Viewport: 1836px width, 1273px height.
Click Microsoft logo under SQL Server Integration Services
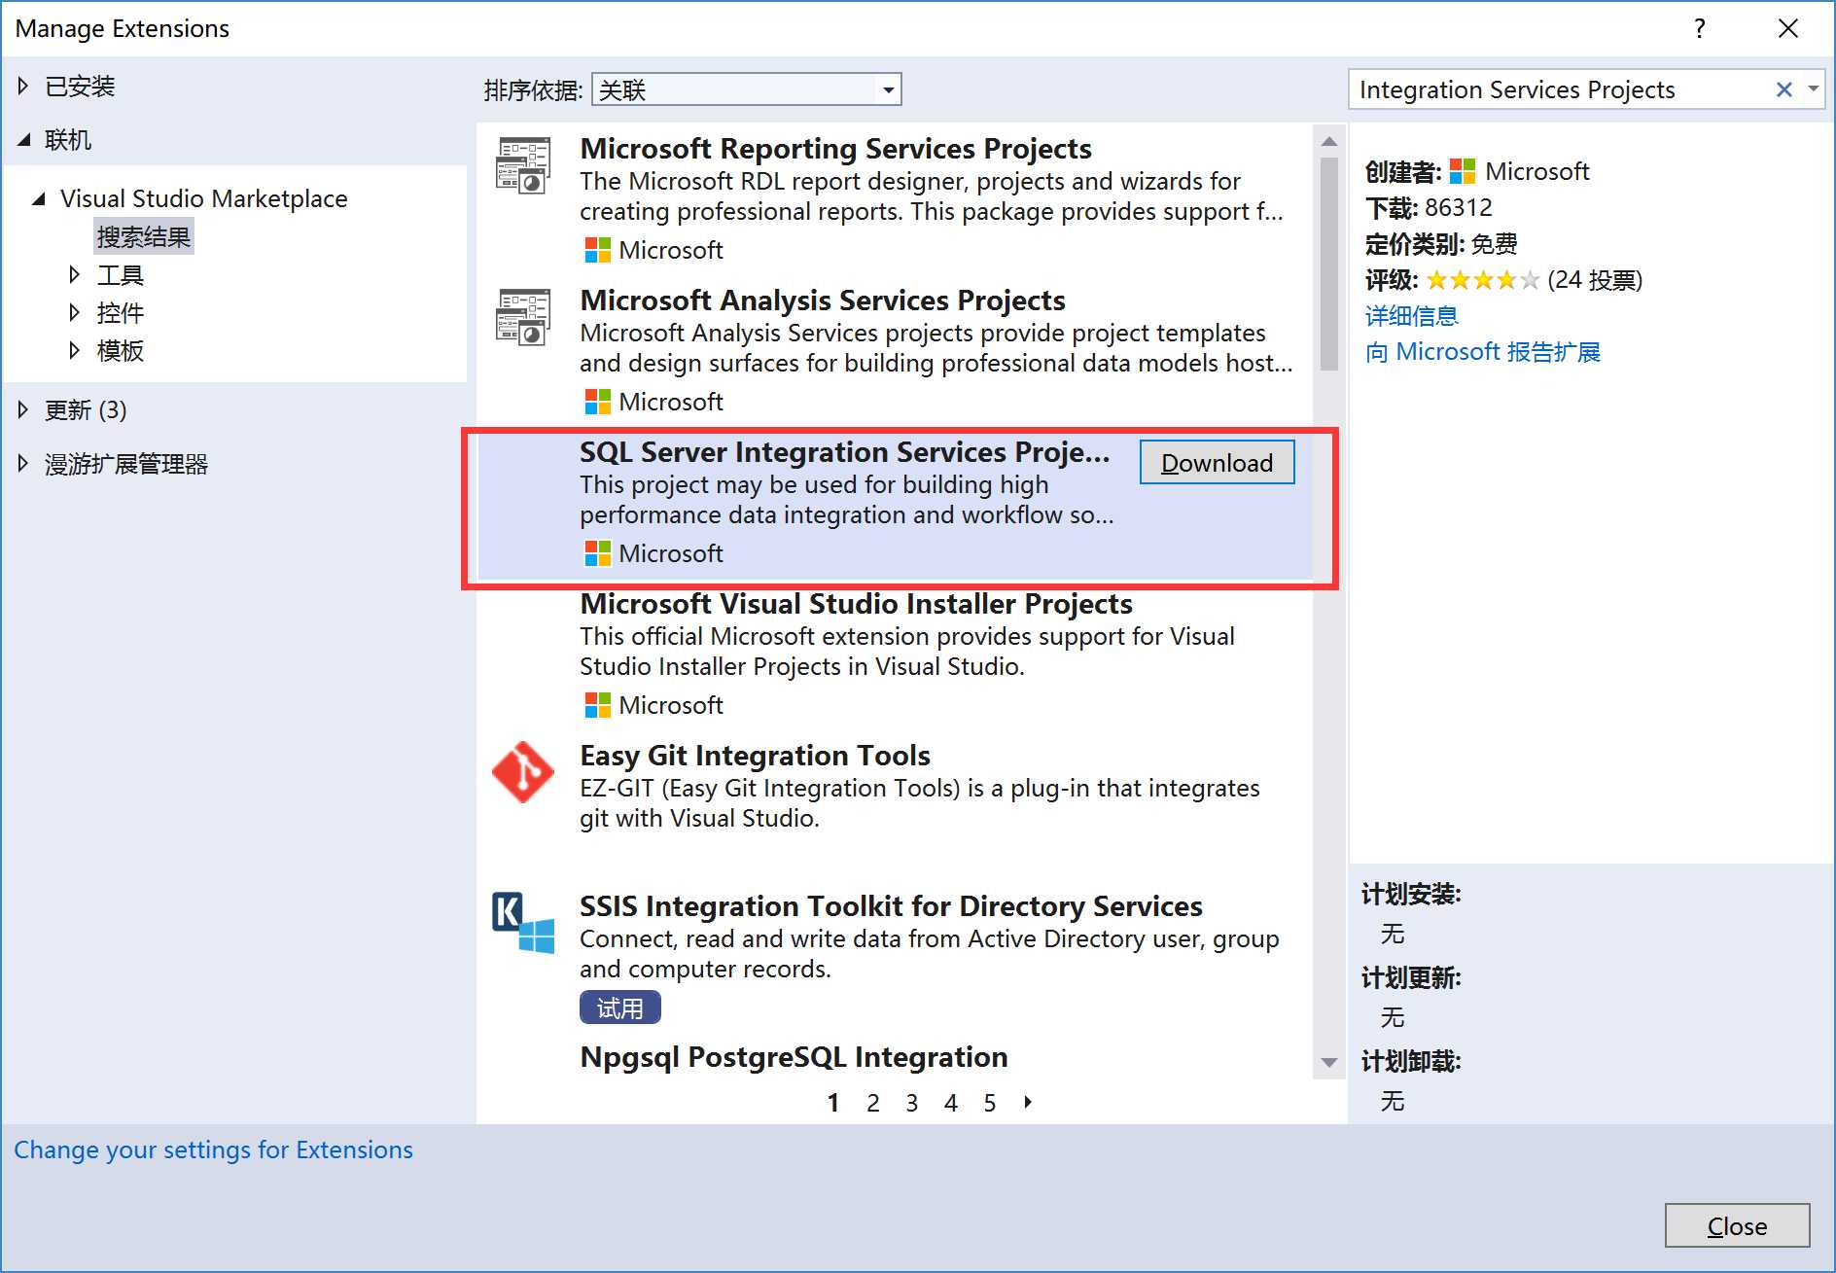click(597, 553)
